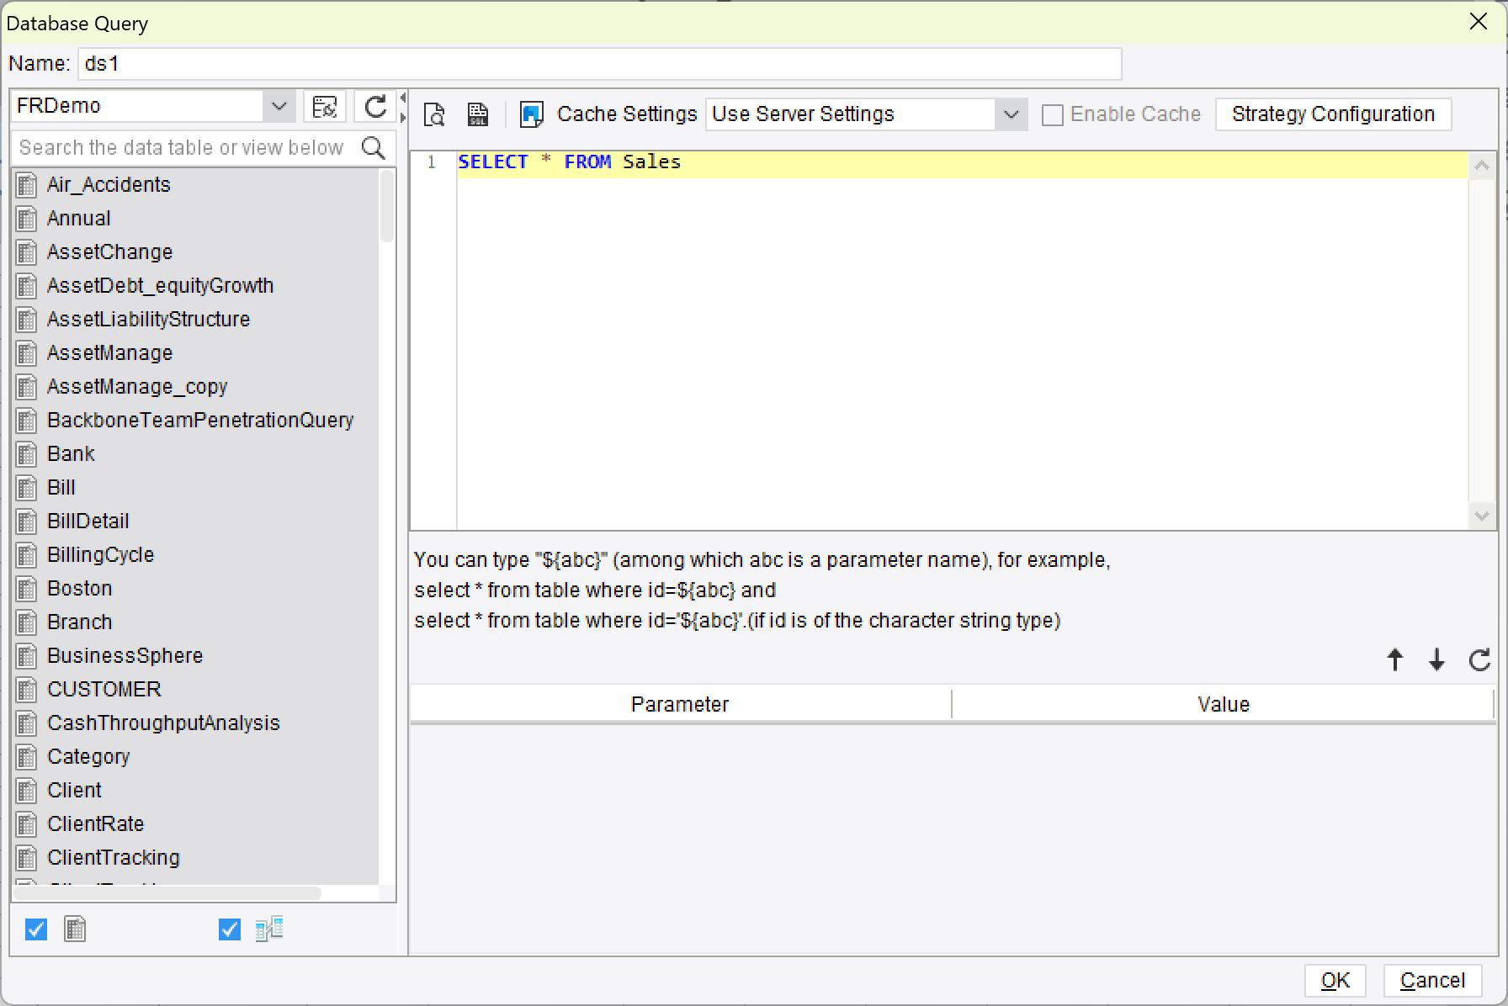This screenshot has width=1508, height=1006.
Task: Click the move-parameter-down arrow icon
Action: (x=1436, y=660)
